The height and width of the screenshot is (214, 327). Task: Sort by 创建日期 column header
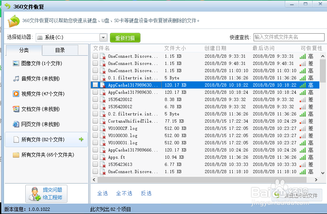(x=215, y=48)
